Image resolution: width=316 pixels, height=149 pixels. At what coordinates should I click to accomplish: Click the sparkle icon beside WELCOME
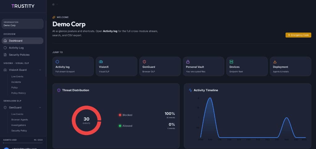tap(54, 17)
